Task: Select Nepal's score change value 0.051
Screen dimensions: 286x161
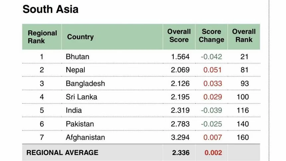Action: 213,70
